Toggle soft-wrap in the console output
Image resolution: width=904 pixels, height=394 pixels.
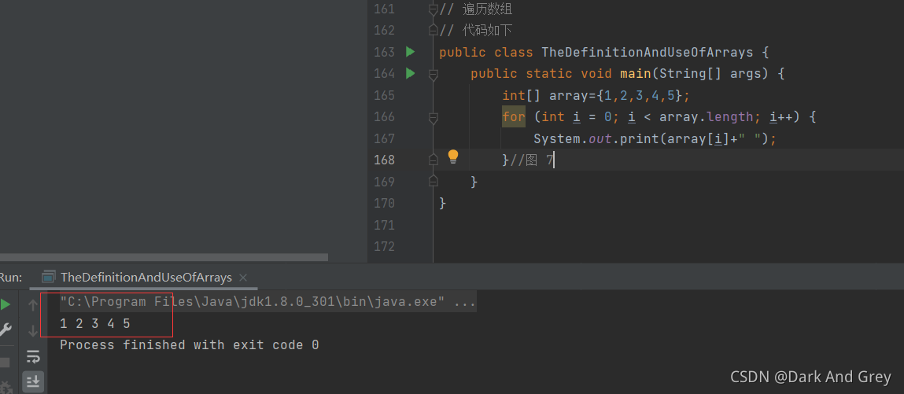click(33, 356)
